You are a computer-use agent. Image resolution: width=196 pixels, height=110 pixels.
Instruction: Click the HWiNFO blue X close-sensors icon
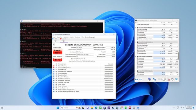(x=176, y=79)
